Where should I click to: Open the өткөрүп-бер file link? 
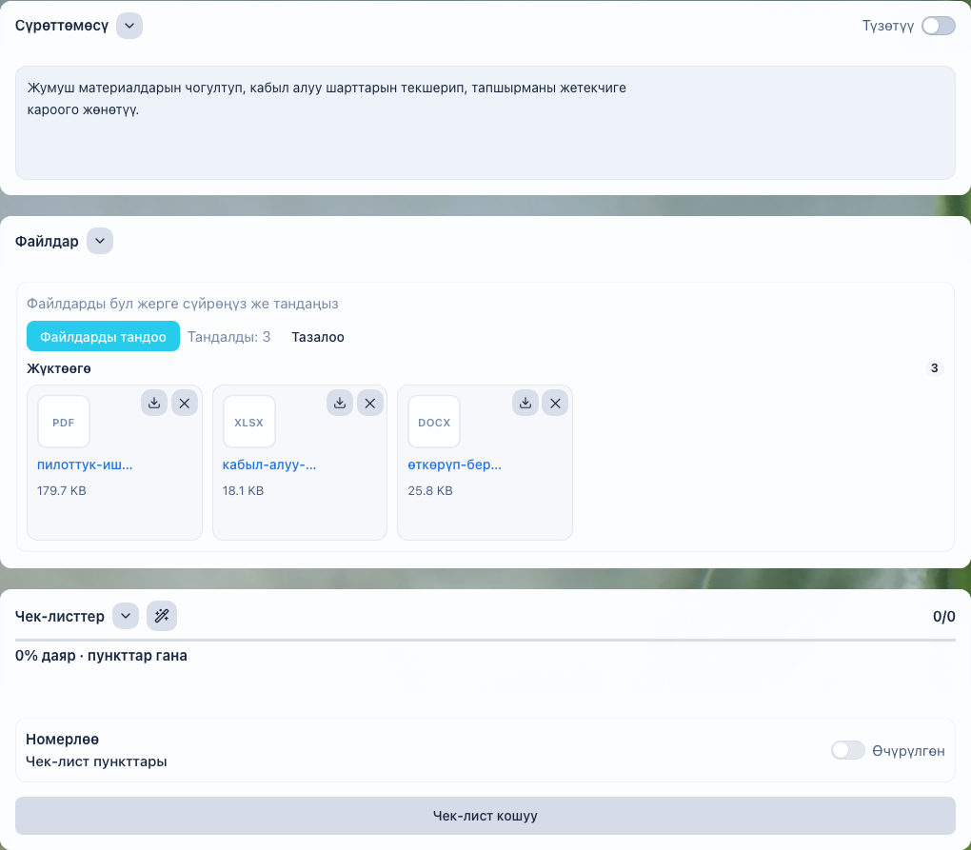tap(454, 465)
